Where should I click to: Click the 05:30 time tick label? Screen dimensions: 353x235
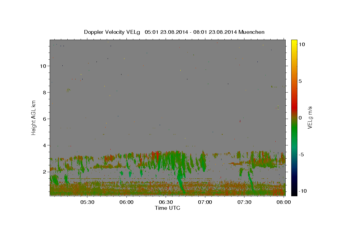(x=87, y=202)
